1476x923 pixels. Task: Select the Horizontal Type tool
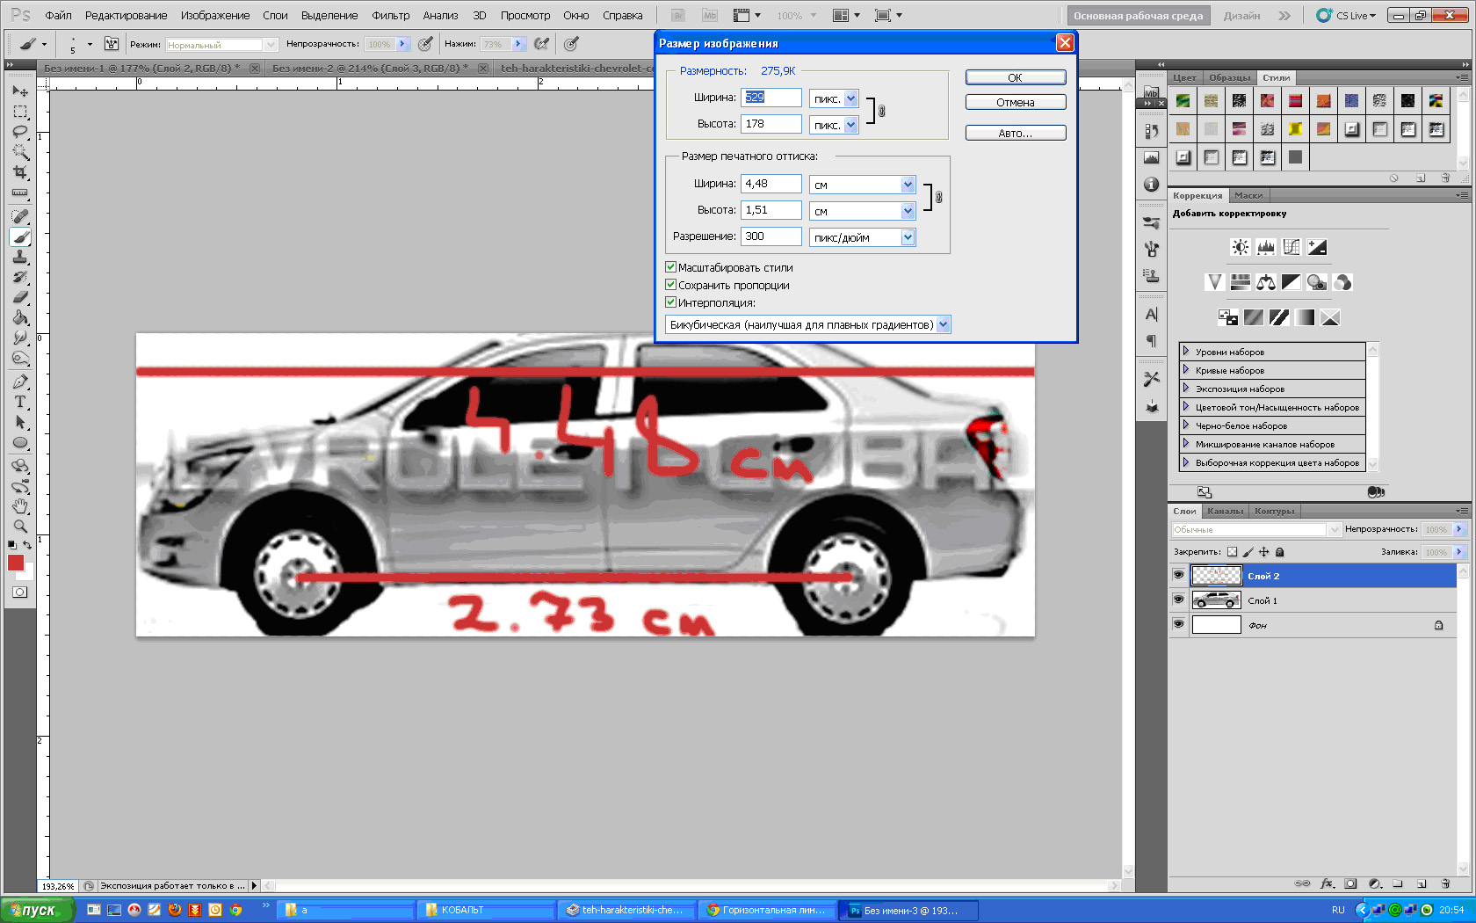pyautogui.click(x=20, y=402)
